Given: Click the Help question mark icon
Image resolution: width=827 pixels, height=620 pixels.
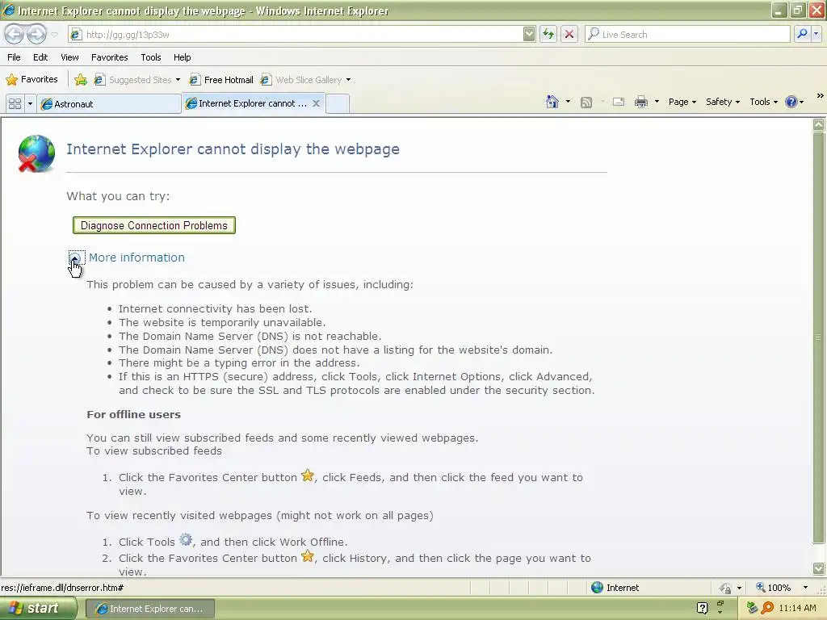Looking at the screenshot, I should [791, 102].
